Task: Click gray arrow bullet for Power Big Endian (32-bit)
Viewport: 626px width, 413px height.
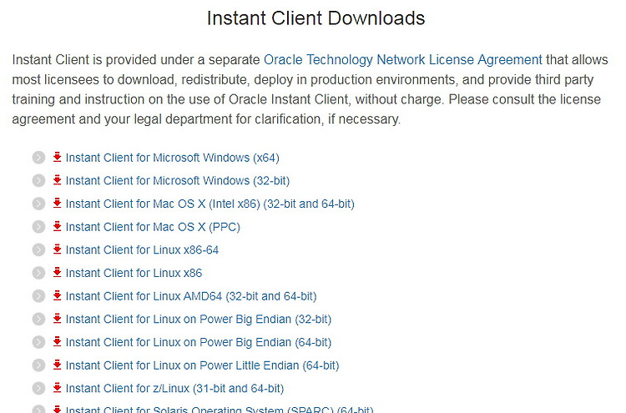Action: [38, 320]
